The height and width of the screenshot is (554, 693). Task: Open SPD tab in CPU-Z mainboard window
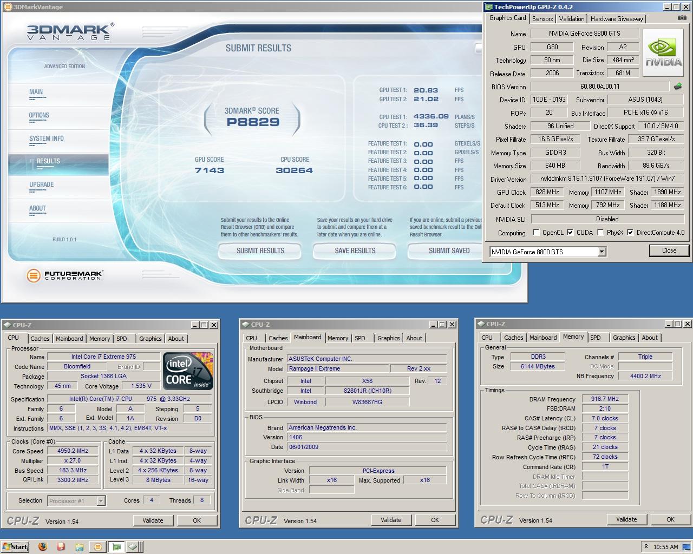[x=360, y=338]
